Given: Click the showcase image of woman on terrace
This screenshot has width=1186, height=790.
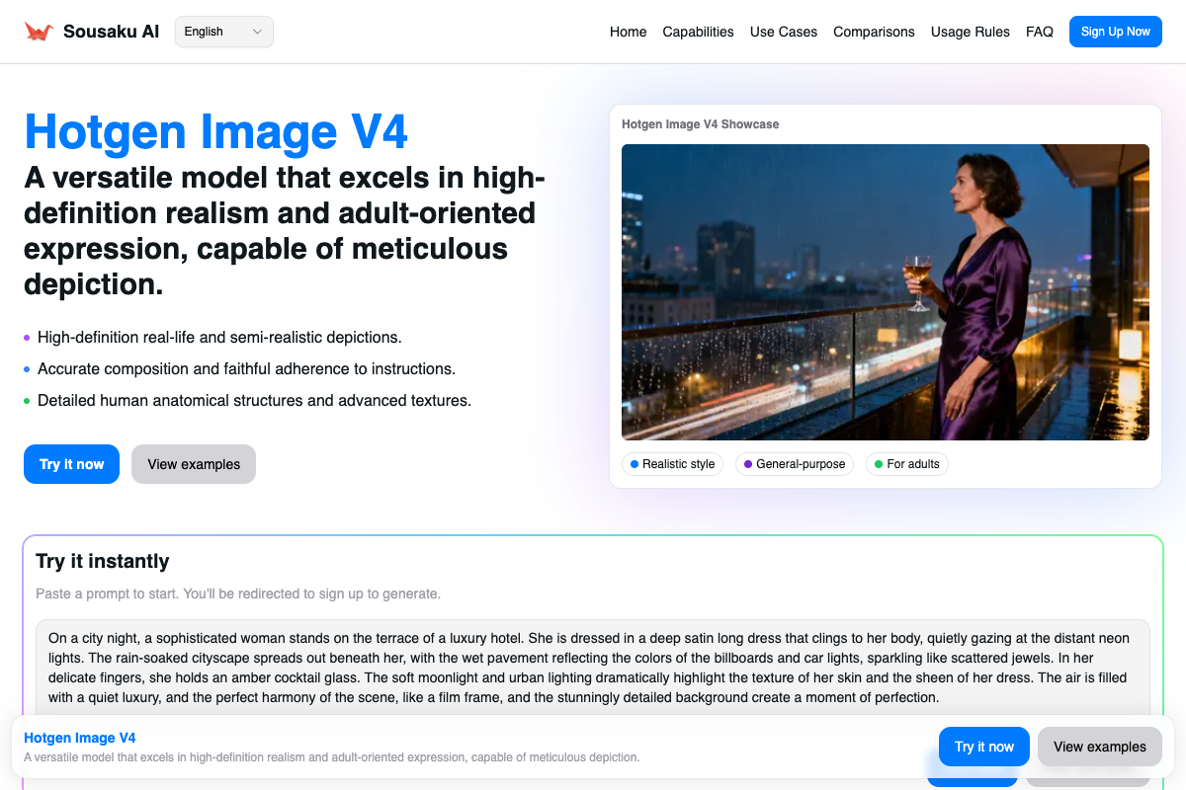Looking at the screenshot, I should click(x=885, y=292).
